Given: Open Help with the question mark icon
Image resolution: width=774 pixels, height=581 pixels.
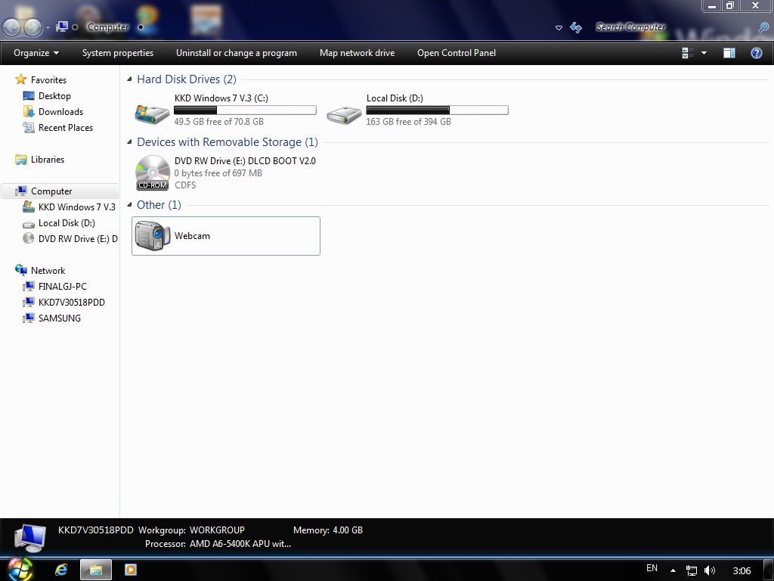Looking at the screenshot, I should pos(756,53).
